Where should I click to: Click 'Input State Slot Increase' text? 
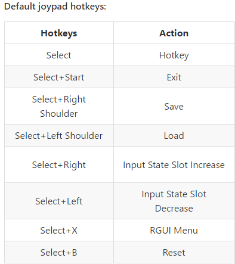pyautogui.click(x=174, y=165)
